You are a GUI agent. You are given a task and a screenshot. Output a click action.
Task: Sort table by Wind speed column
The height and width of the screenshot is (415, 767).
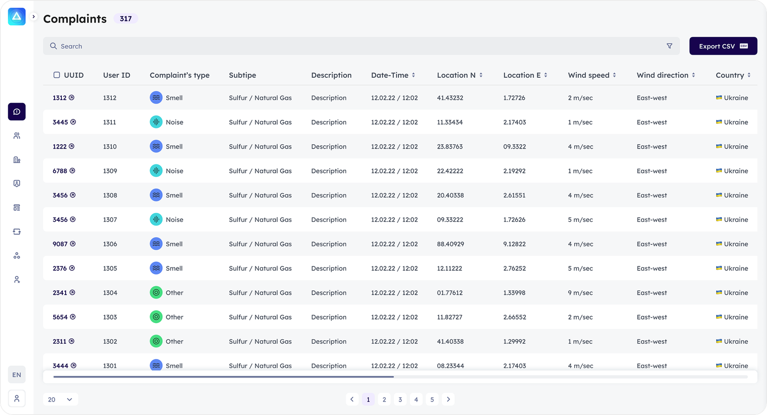tap(614, 75)
